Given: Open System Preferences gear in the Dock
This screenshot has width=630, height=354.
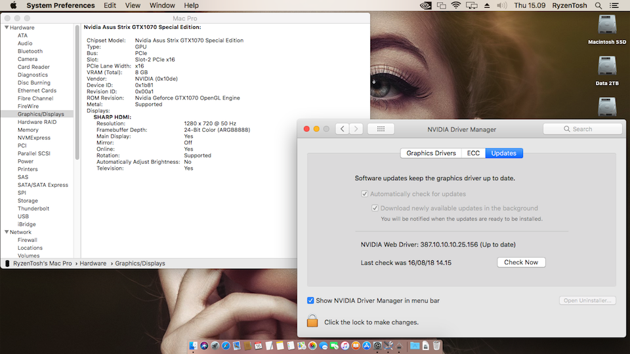Looking at the screenshot, I should 378,345.
